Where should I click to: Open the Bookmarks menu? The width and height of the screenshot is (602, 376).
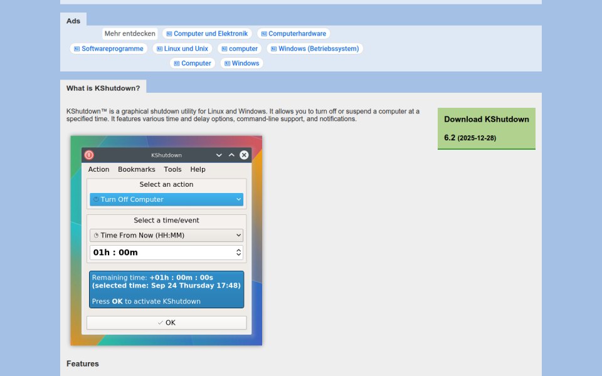(x=136, y=169)
